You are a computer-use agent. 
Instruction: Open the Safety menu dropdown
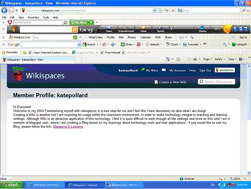[220, 59]
